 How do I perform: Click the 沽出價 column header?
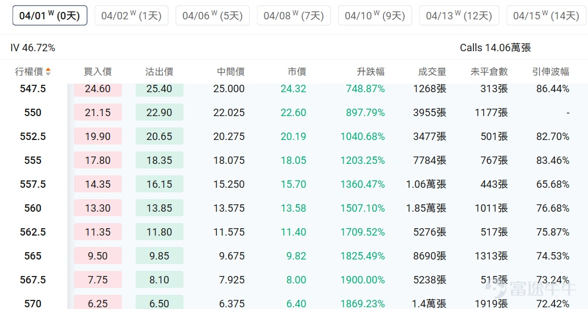(x=160, y=72)
